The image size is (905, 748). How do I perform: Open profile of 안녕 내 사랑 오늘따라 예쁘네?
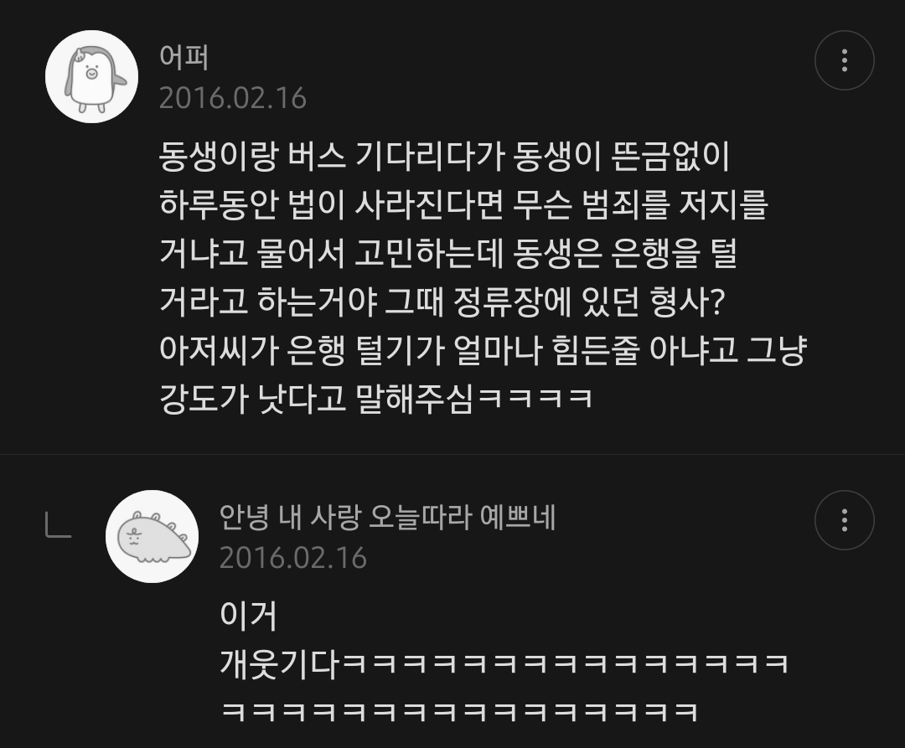tap(387, 518)
